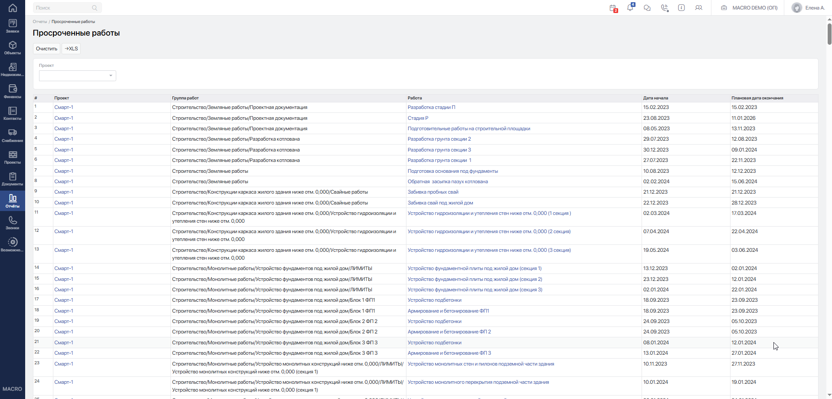This screenshot has width=832, height=399.
Task: Open phone calls icon in header
Action: (664, 8)
